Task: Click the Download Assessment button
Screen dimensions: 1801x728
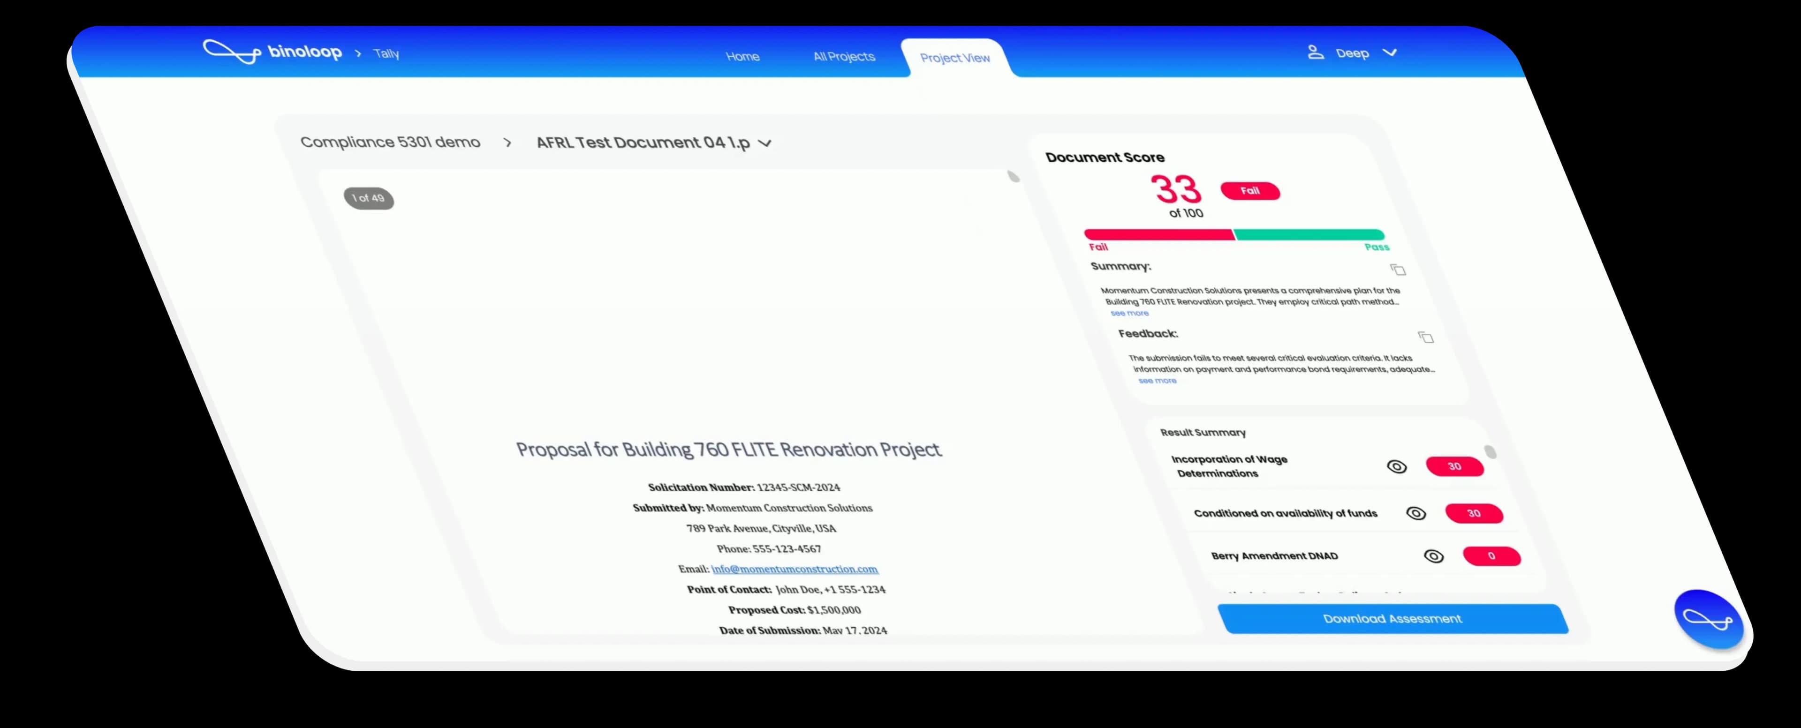Action: tap(1391, 618)
